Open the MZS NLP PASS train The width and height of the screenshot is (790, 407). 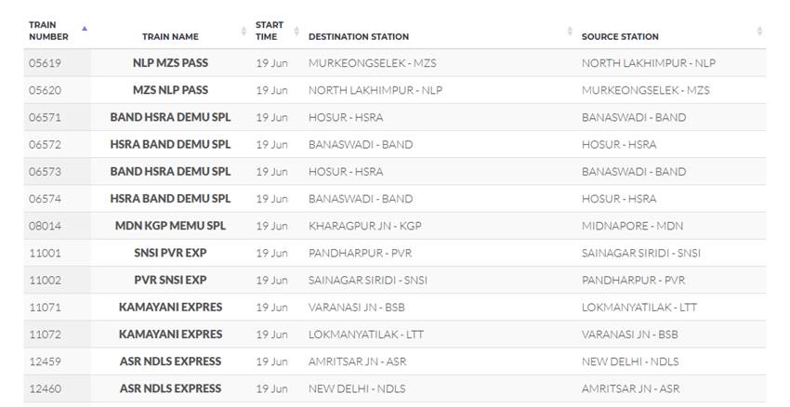coord(170,90)
